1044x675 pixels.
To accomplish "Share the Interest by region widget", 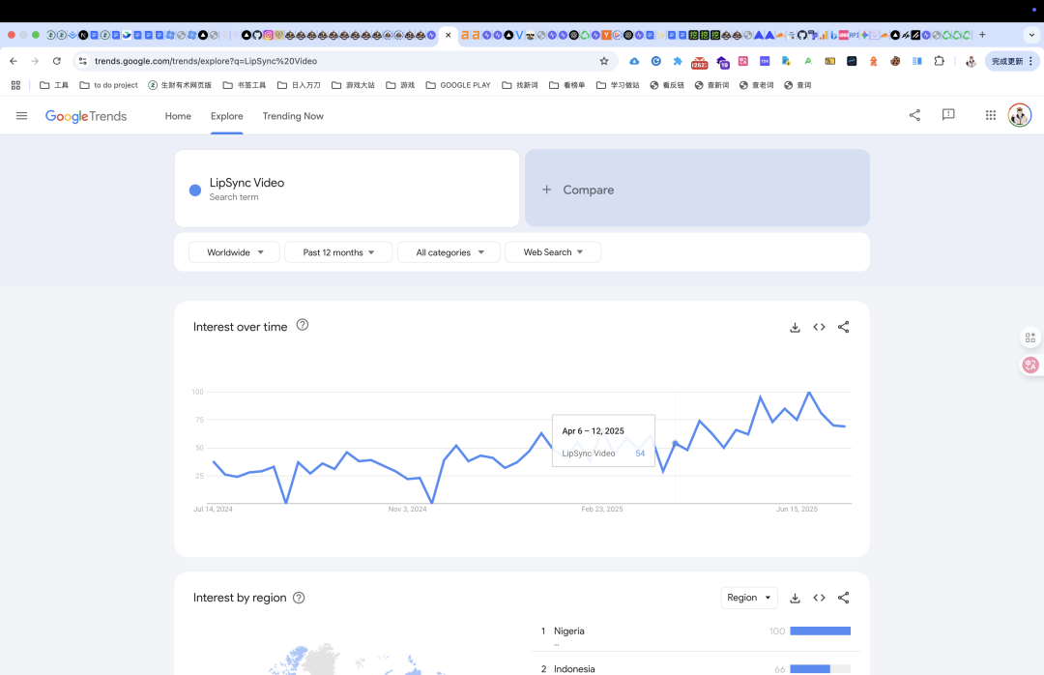I will pyautogui.click(x=844, y=598).
